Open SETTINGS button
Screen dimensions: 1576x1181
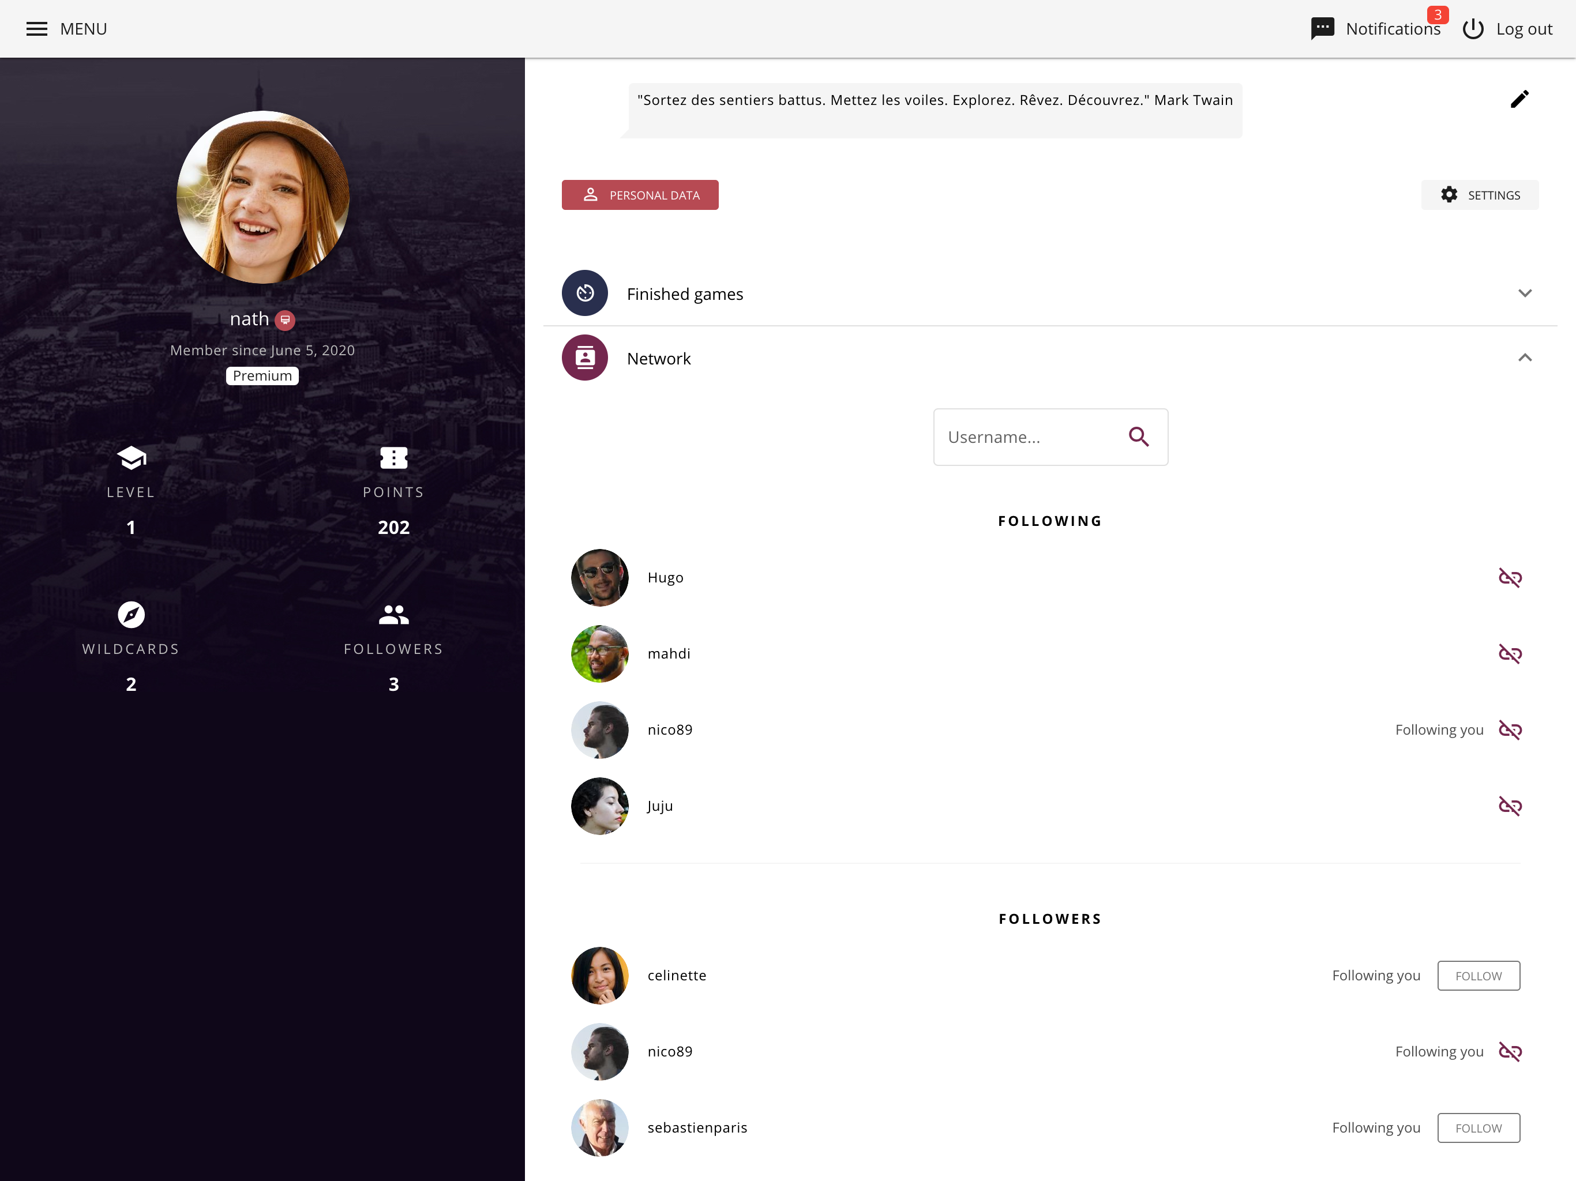coord(1480,195)
